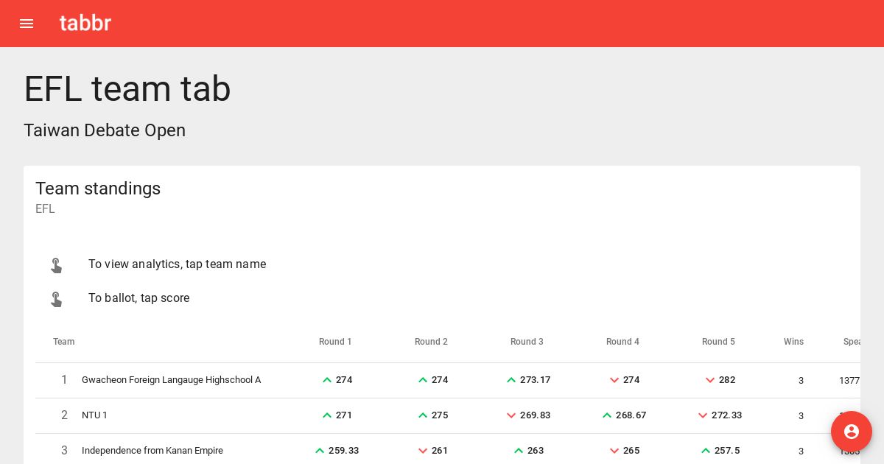The height and width of the screenshot is (464, 884).
Task: Click the Team column header
Action: [64, 342]
